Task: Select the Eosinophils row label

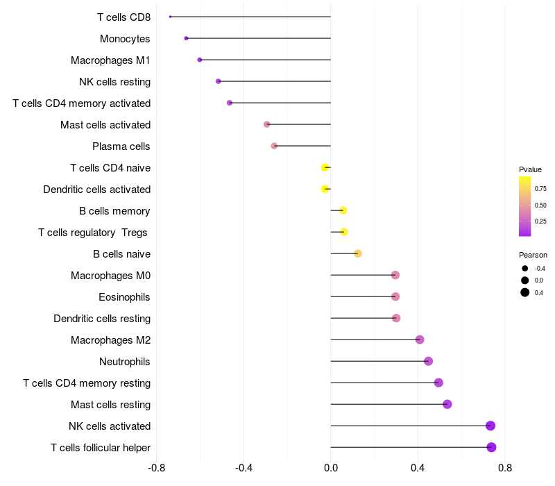Action: click(x=124, y=297)
